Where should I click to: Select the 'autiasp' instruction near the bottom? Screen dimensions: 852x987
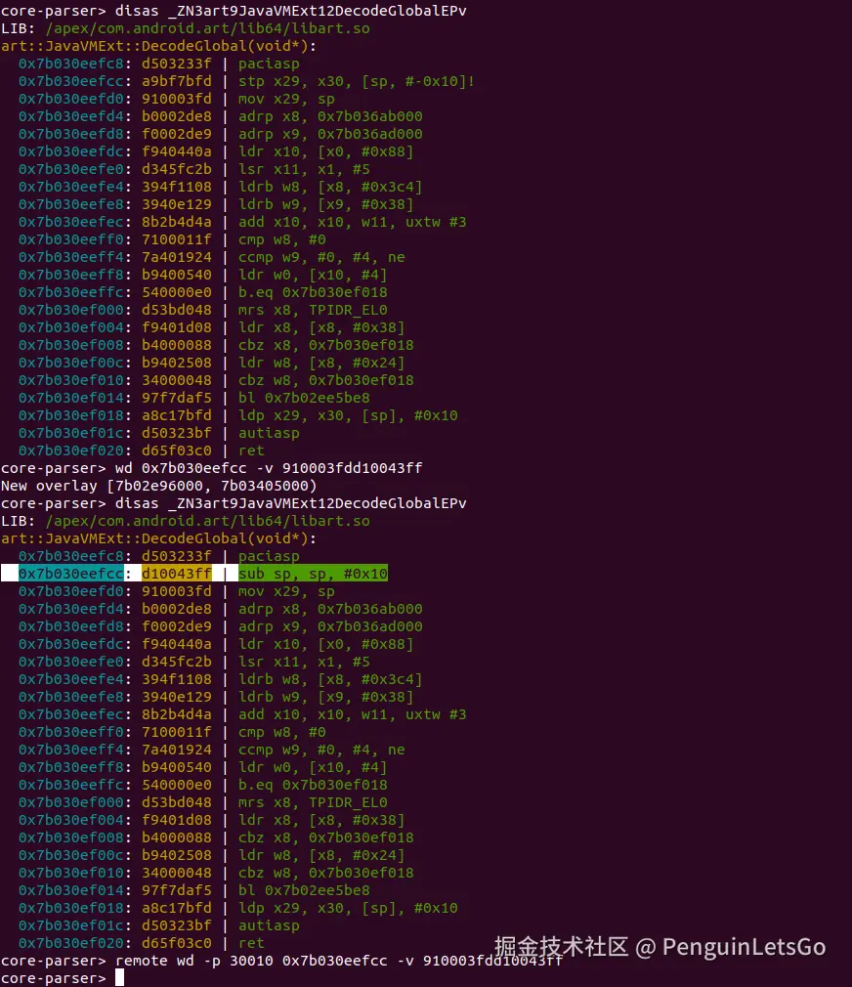click(x=269, y=925)
